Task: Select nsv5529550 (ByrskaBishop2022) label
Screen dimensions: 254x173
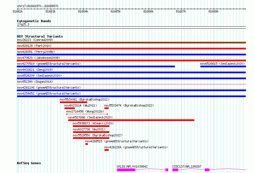Action: click(x=98, y=135)
